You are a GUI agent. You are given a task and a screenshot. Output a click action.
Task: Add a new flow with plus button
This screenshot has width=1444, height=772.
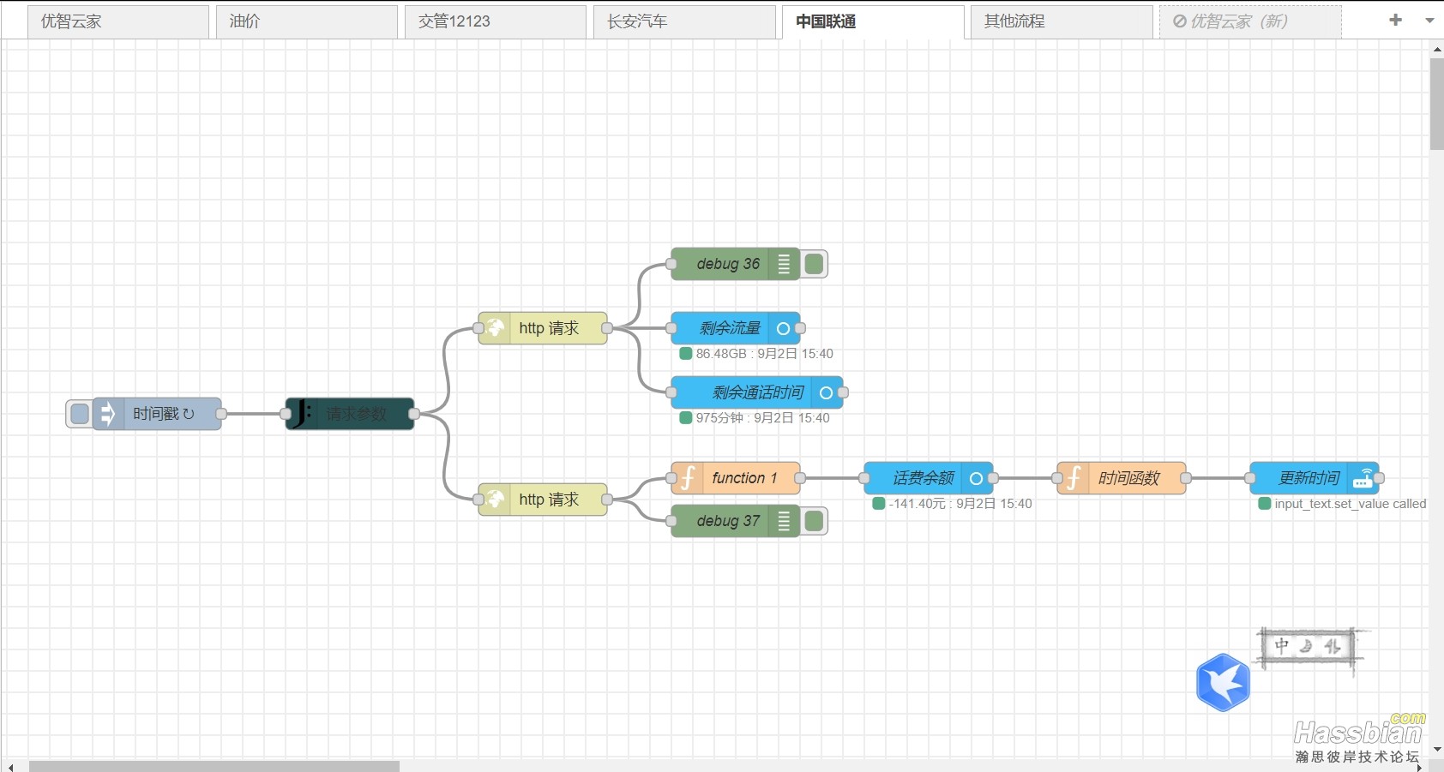tap(1395, 20)
